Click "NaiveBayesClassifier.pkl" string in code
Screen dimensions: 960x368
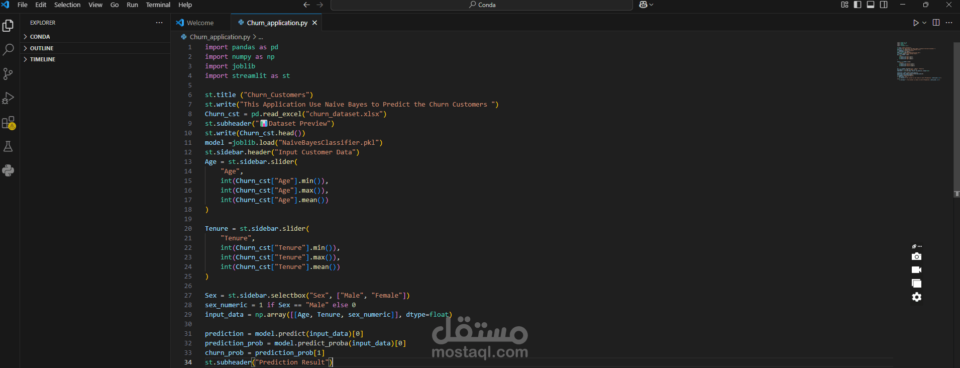329,143
